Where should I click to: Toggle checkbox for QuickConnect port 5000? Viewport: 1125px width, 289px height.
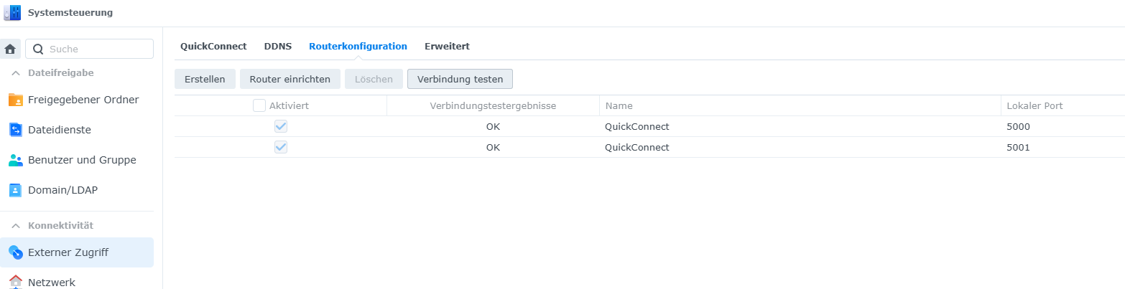[x=281, y=126]
